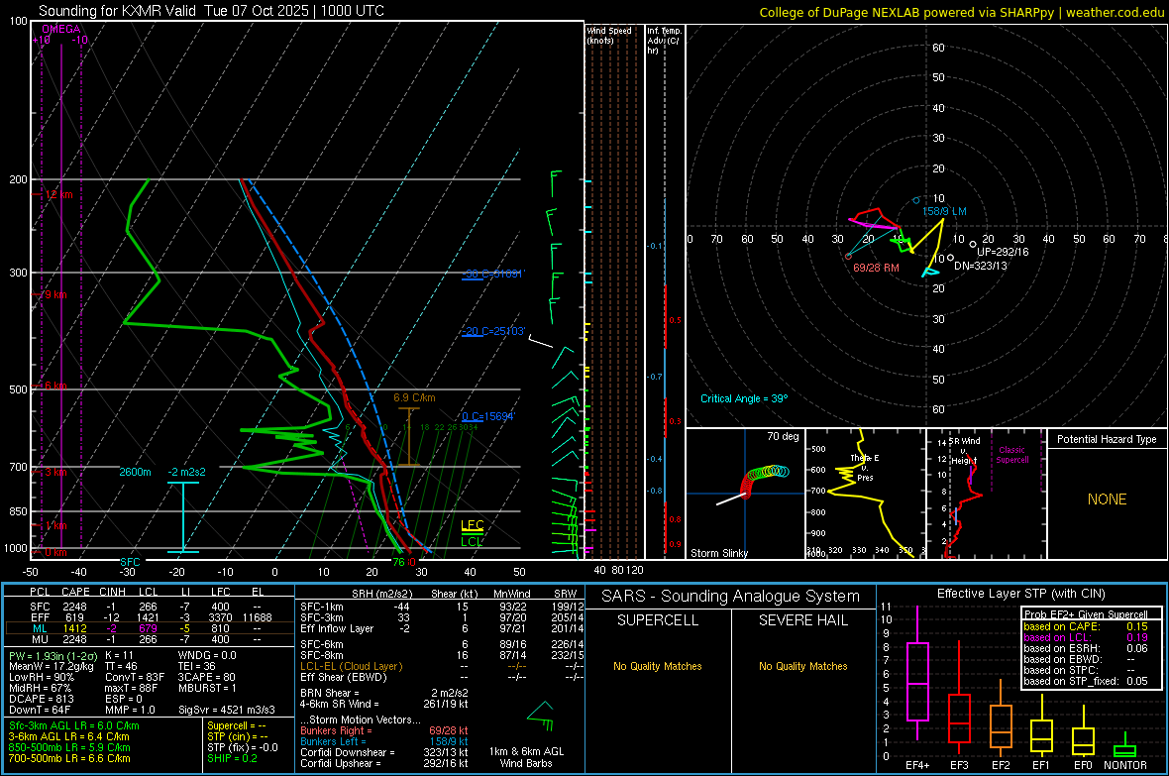
Task: Click the '1km & 6km AGL Wind Barbs' caption
Action: pyautogui.click(x=526, y=757)
